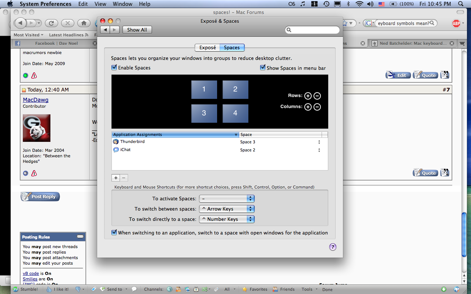The image size is (471, 294).
Task: Click the Edit button on the post
Action: pyautogui.click(x=398, y=75)
